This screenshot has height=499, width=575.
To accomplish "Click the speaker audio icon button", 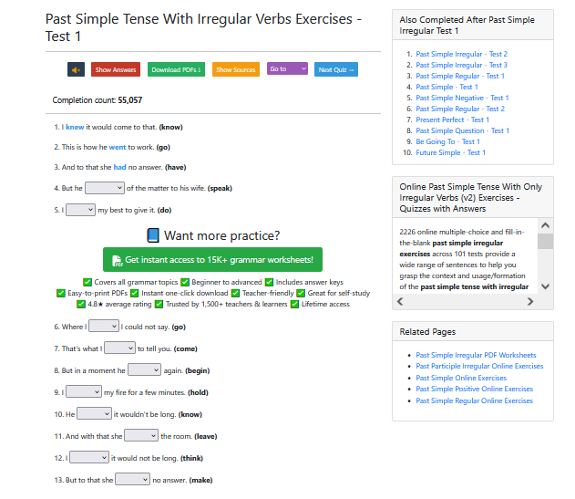I will tap(76, 69).
